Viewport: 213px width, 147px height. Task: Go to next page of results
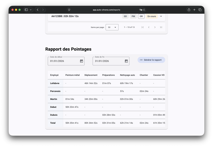pyautogui.click(x=155, y=27)
